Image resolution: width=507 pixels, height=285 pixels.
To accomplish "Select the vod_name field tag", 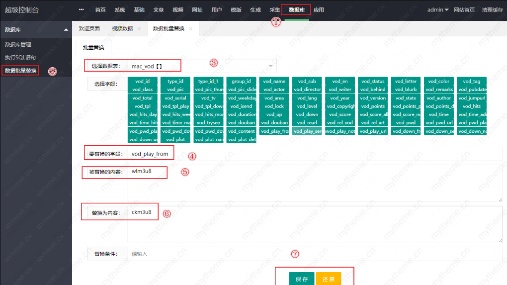I will click(274, 82).
